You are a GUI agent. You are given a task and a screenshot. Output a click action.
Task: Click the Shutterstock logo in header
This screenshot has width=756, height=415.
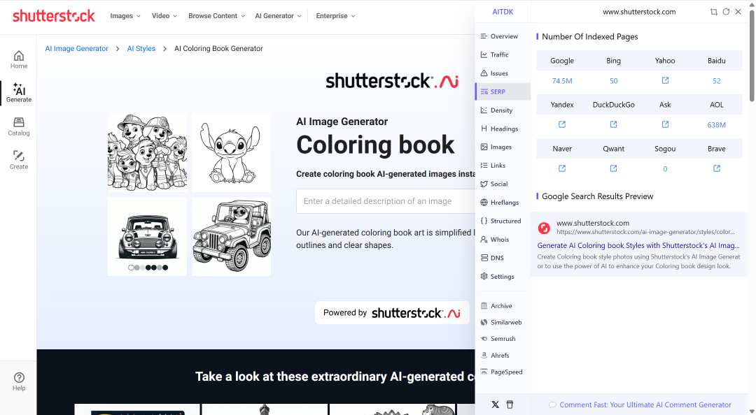[x=53, y=16]
